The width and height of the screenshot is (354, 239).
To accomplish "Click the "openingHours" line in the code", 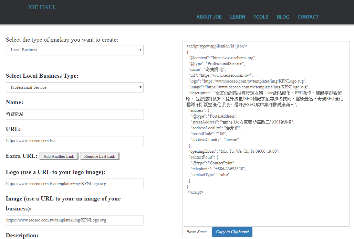I will [234, 151].
